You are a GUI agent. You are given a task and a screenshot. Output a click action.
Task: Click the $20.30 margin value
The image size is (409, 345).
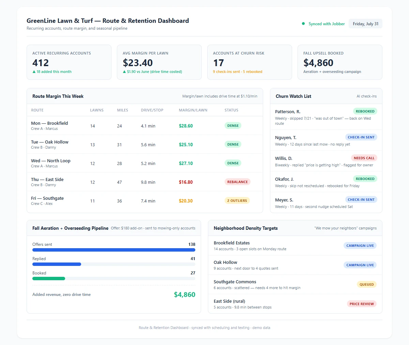pyautogui.click(x=186, y=201)
